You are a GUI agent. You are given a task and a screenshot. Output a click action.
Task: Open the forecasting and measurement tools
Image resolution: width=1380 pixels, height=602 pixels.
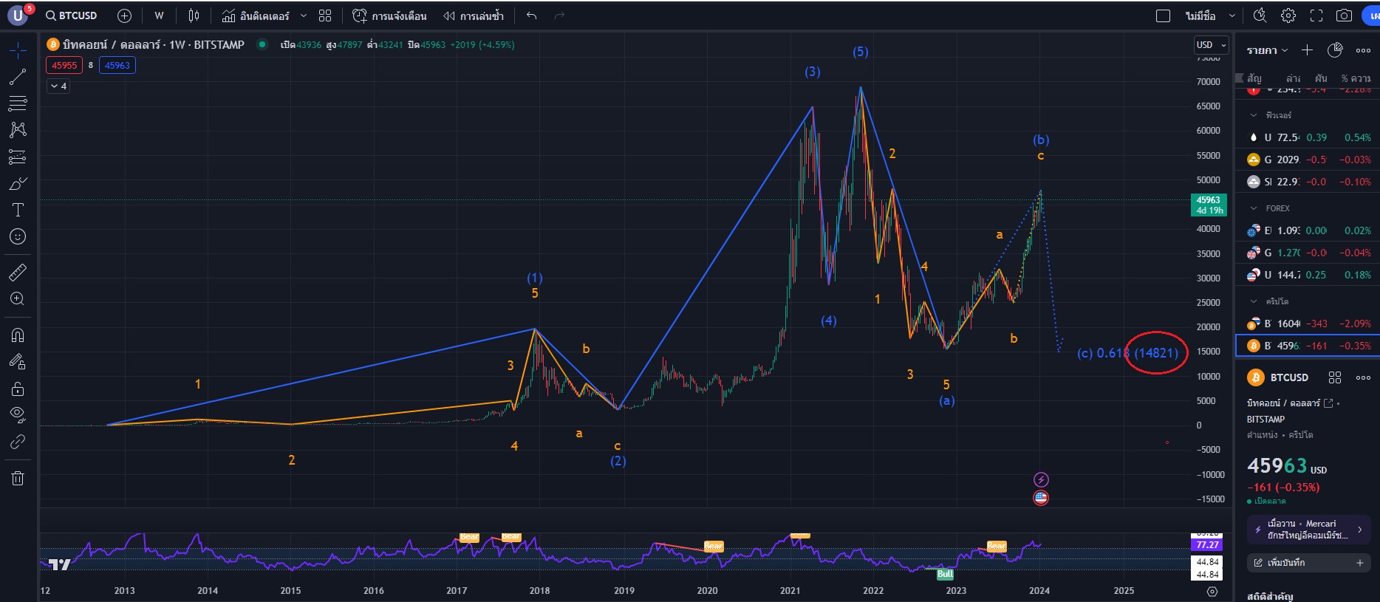[18, 157]
